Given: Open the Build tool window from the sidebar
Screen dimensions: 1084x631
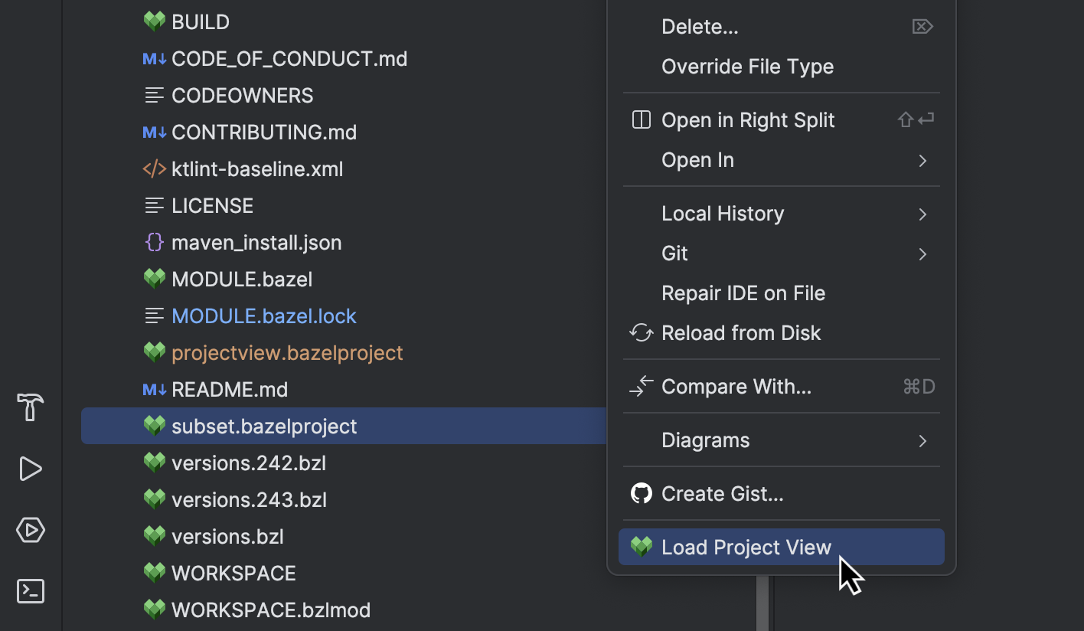Looking at the screenshot, I should coord(29,407).
